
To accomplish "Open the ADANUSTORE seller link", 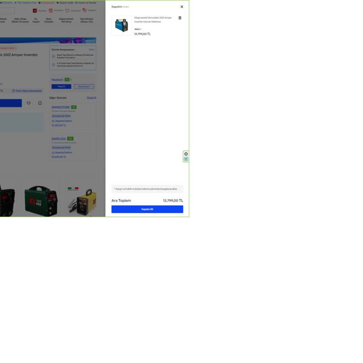I will pos(60,107).
